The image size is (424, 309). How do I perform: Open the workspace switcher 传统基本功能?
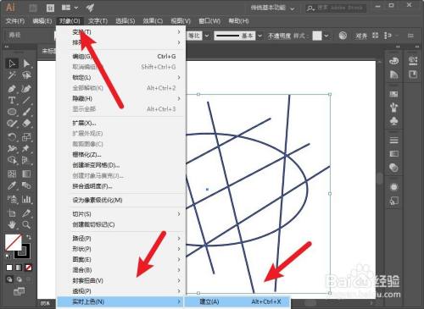[272, 8]
